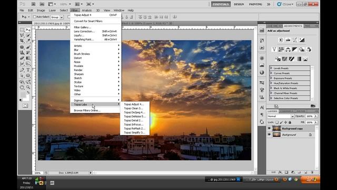337x190 pixels.
Task: Toggle lock transparent pixels
Action: coord(277,122)
